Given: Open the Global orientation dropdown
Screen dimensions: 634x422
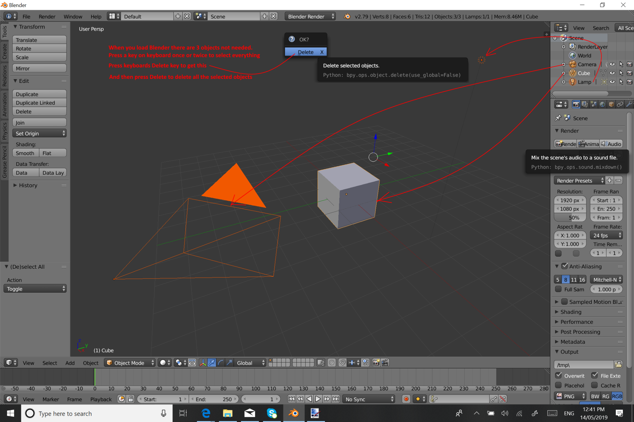Looking at the screenshot, I should tap(250, 363).
